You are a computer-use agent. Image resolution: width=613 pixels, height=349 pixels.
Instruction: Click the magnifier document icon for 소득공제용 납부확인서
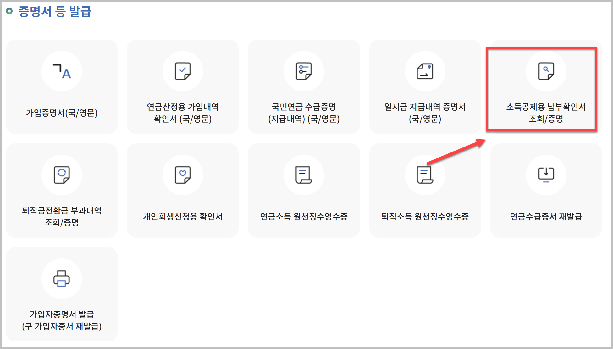tap(546, 71)
